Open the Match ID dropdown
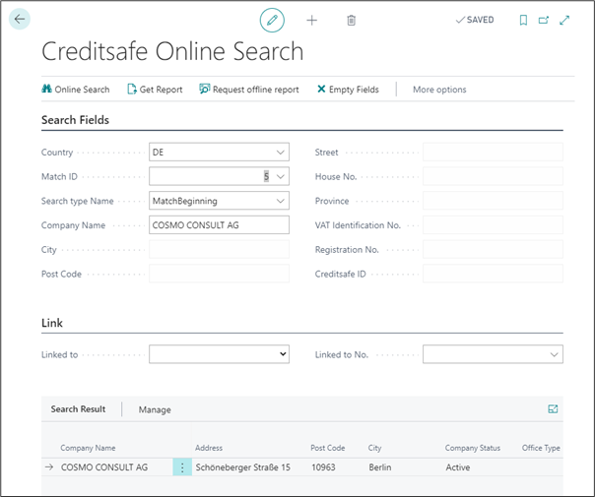Image resolution: width=595 pixels, height=497 pixels. 281,177
